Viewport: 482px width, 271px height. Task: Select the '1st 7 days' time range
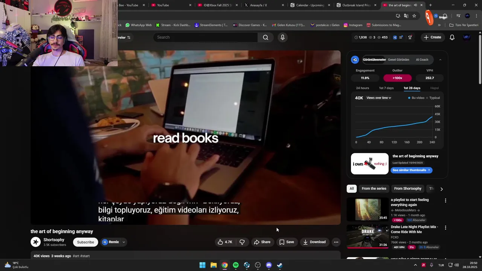click(386, 88)
